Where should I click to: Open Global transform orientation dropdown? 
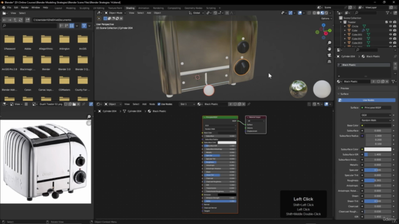(x=196, y=12)
